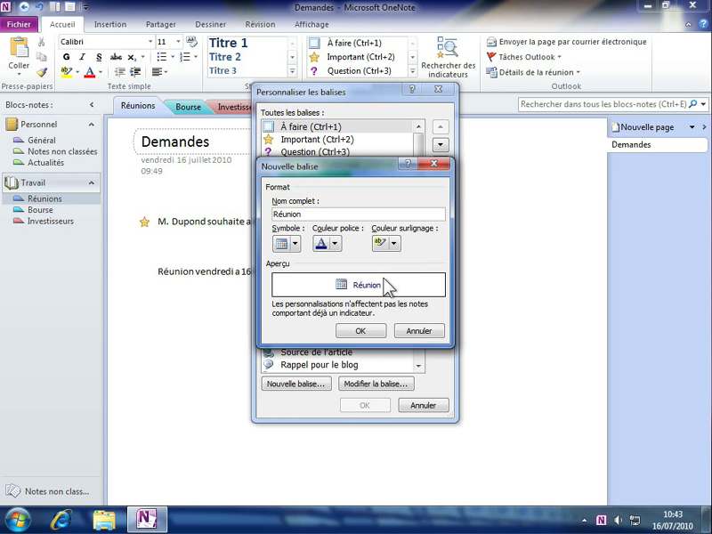The image size is (712, 534).
Task: Click the Envoyer la page par courrier électronique icon
Action: [491, 42]
